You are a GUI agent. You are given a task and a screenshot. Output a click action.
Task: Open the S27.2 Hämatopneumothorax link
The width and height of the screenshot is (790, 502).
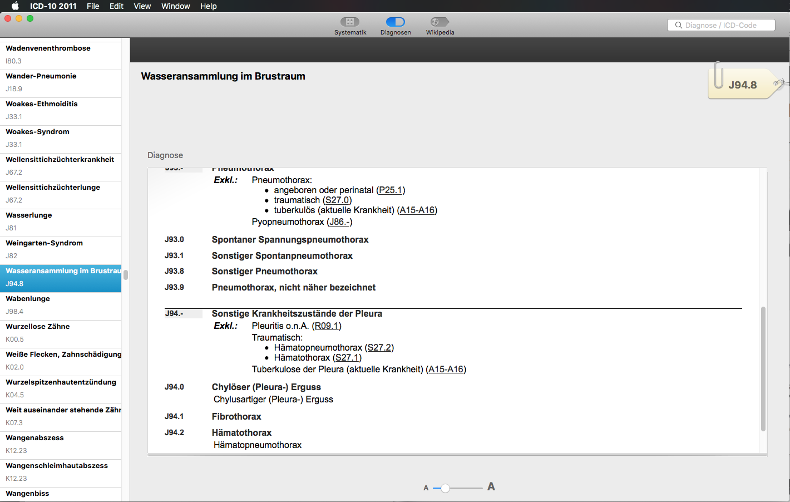tap(379, 347)
